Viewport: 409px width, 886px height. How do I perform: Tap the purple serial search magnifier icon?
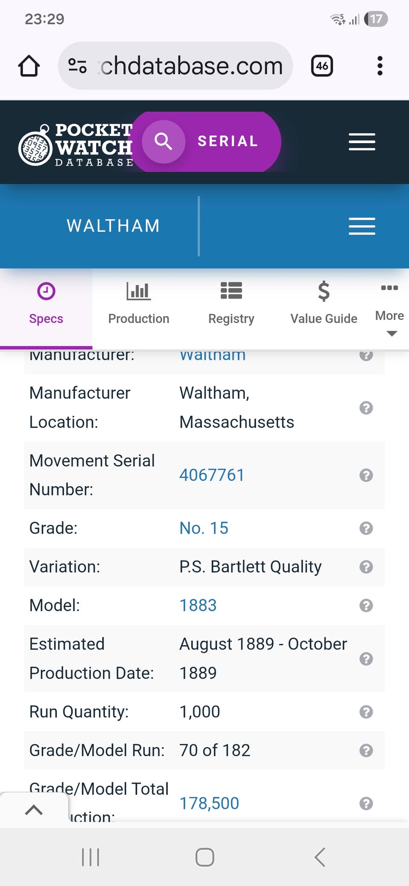(x=164, y=141)
